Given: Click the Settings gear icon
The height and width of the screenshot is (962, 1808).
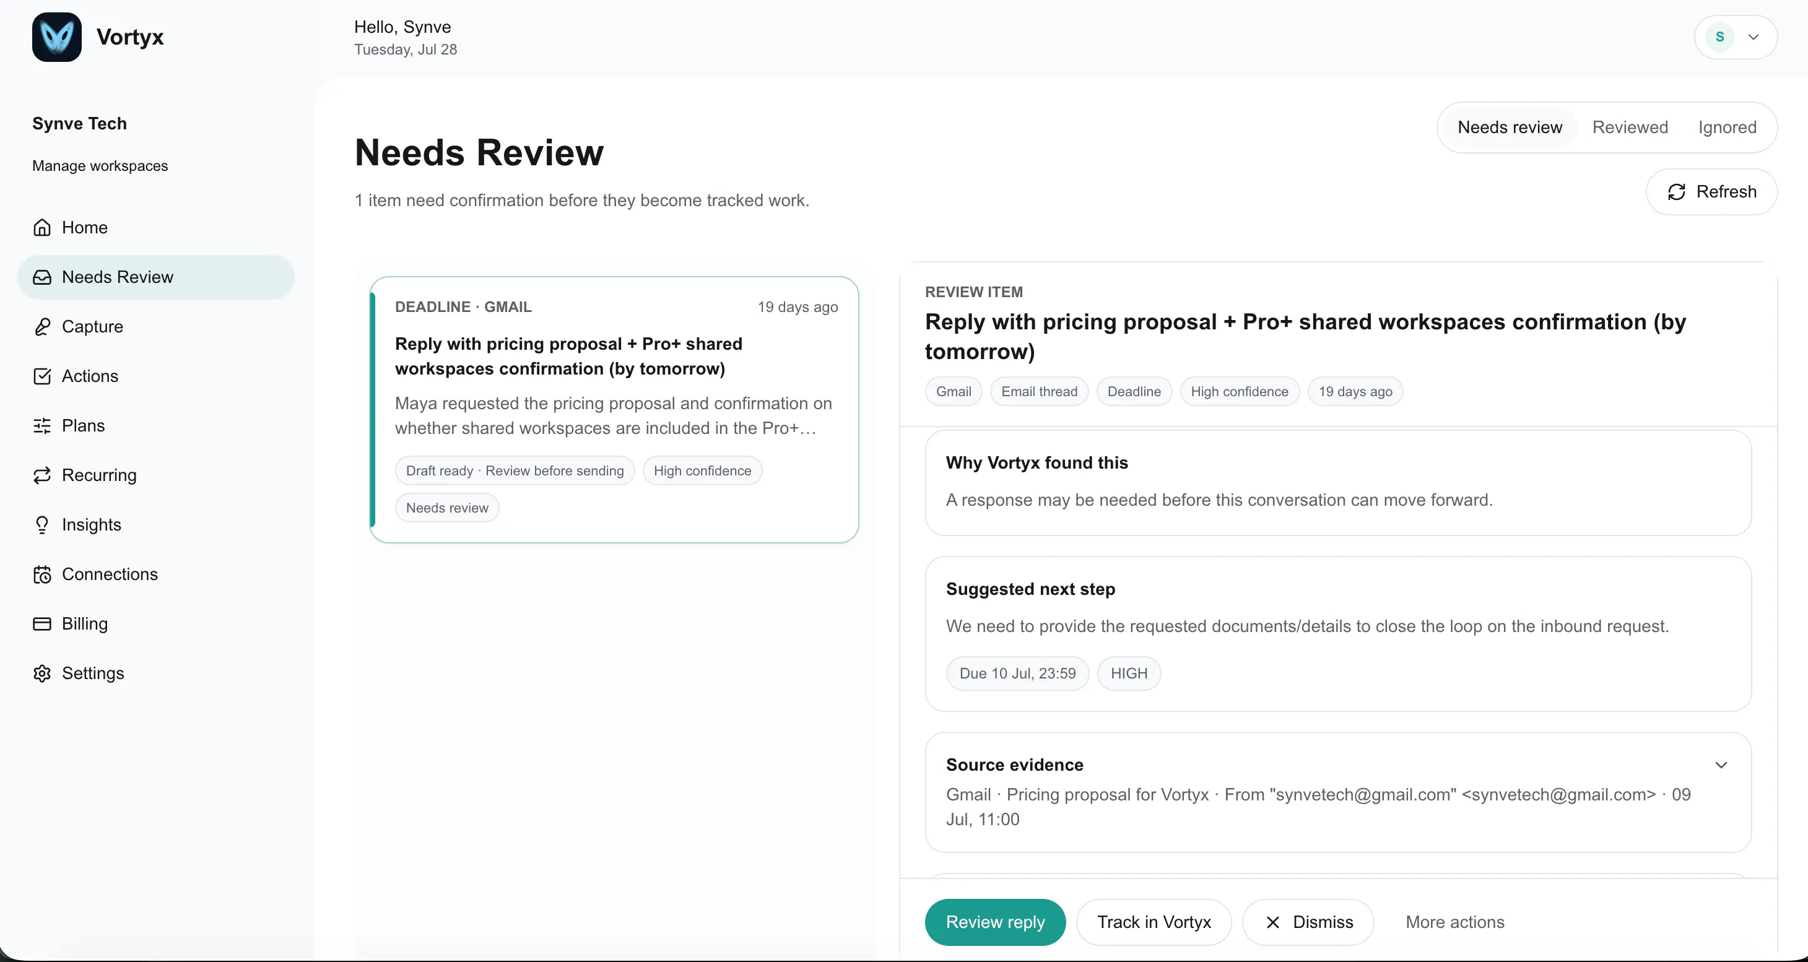Looking at the screenshot, I should (x=42, y=674).
